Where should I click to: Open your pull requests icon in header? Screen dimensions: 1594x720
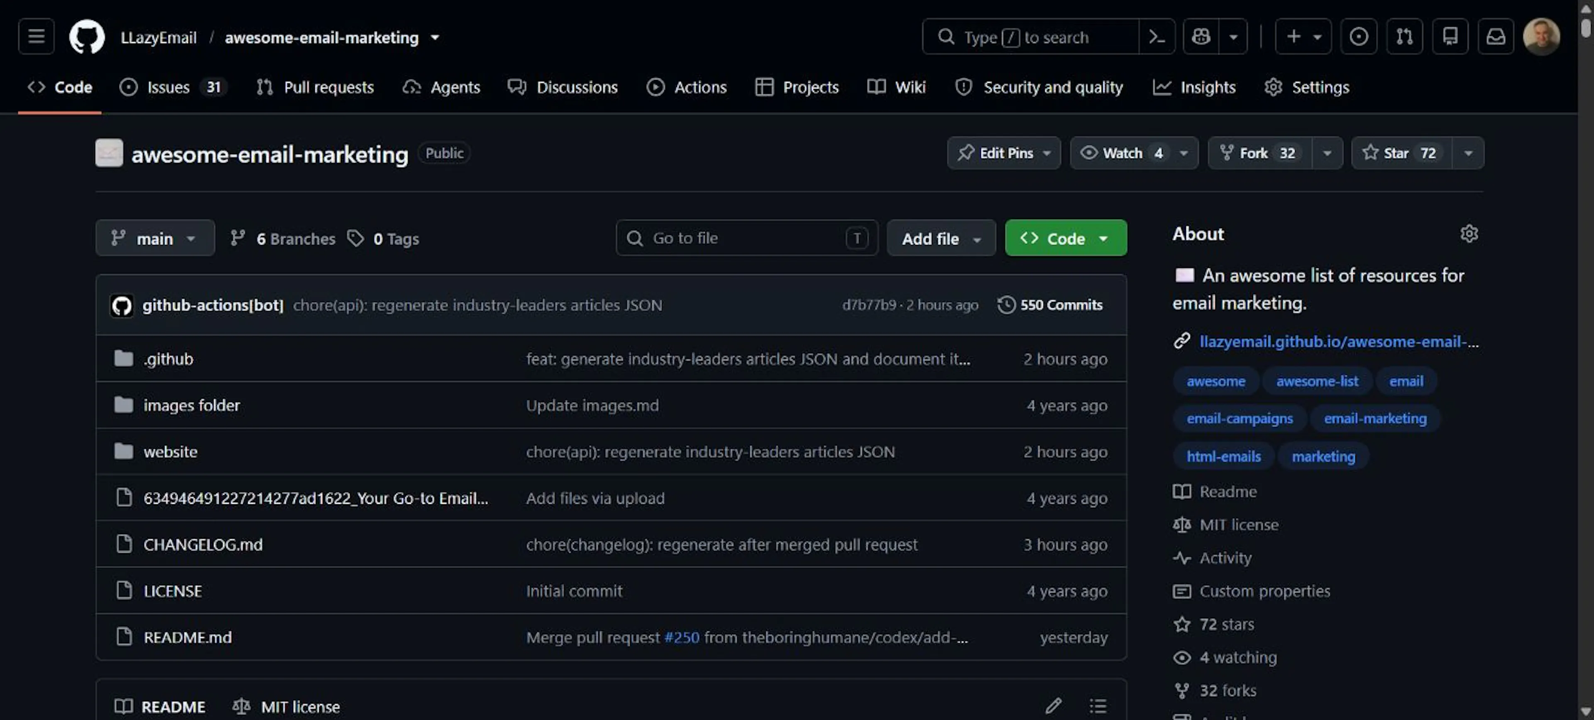coord(1405,36)
